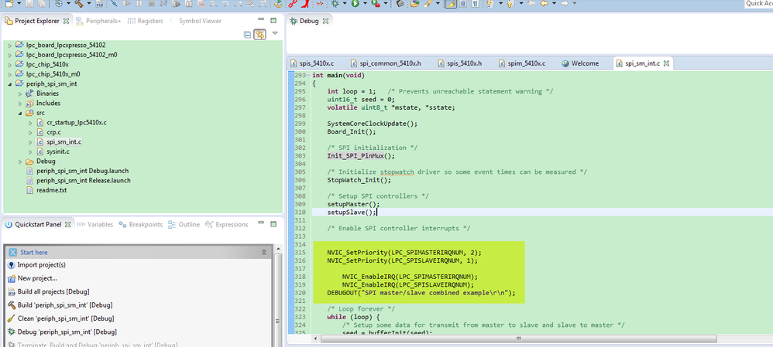Click the Disconnect debug icon
This screenshot has width=773, height=347.
163,3
